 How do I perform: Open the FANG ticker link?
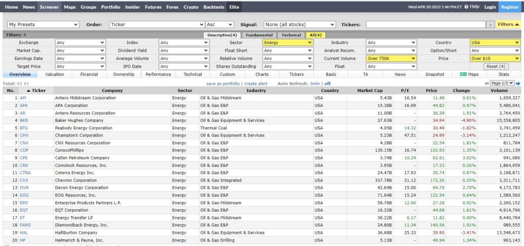[25, 226]
